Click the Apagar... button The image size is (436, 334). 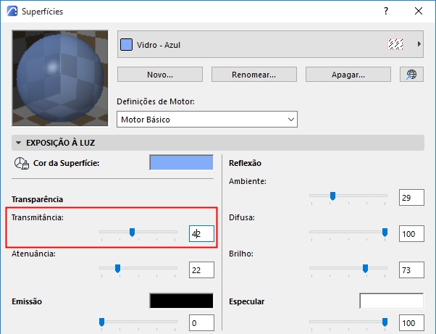[x=348, y=75]
